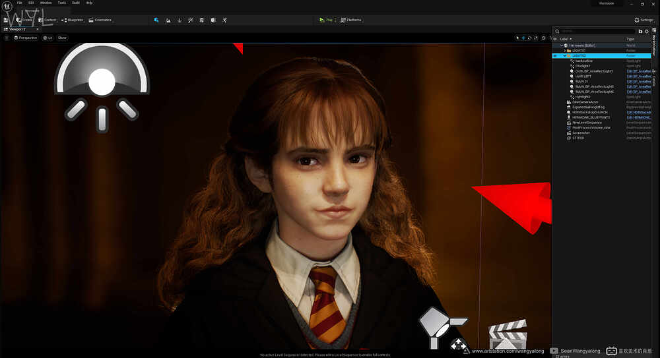Open Edit BP_AreaRect link for HAIR LEFT

coord(638,76)
